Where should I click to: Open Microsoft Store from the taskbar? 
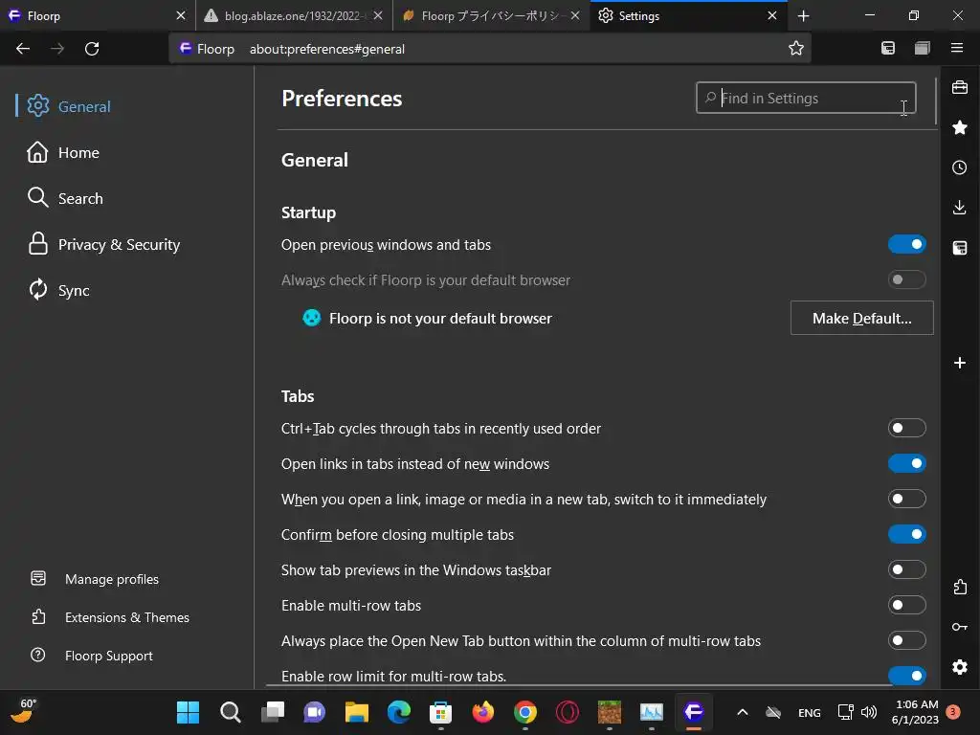440,712
